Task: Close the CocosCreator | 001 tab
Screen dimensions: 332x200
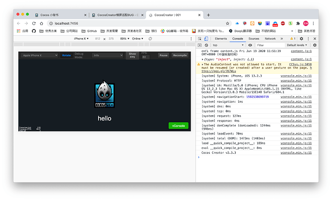Action: pyautogui.click(x=199, y=15)
